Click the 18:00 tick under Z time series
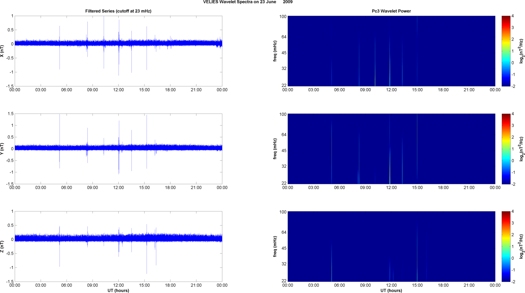Screen dimensions: 525x293 170,285
